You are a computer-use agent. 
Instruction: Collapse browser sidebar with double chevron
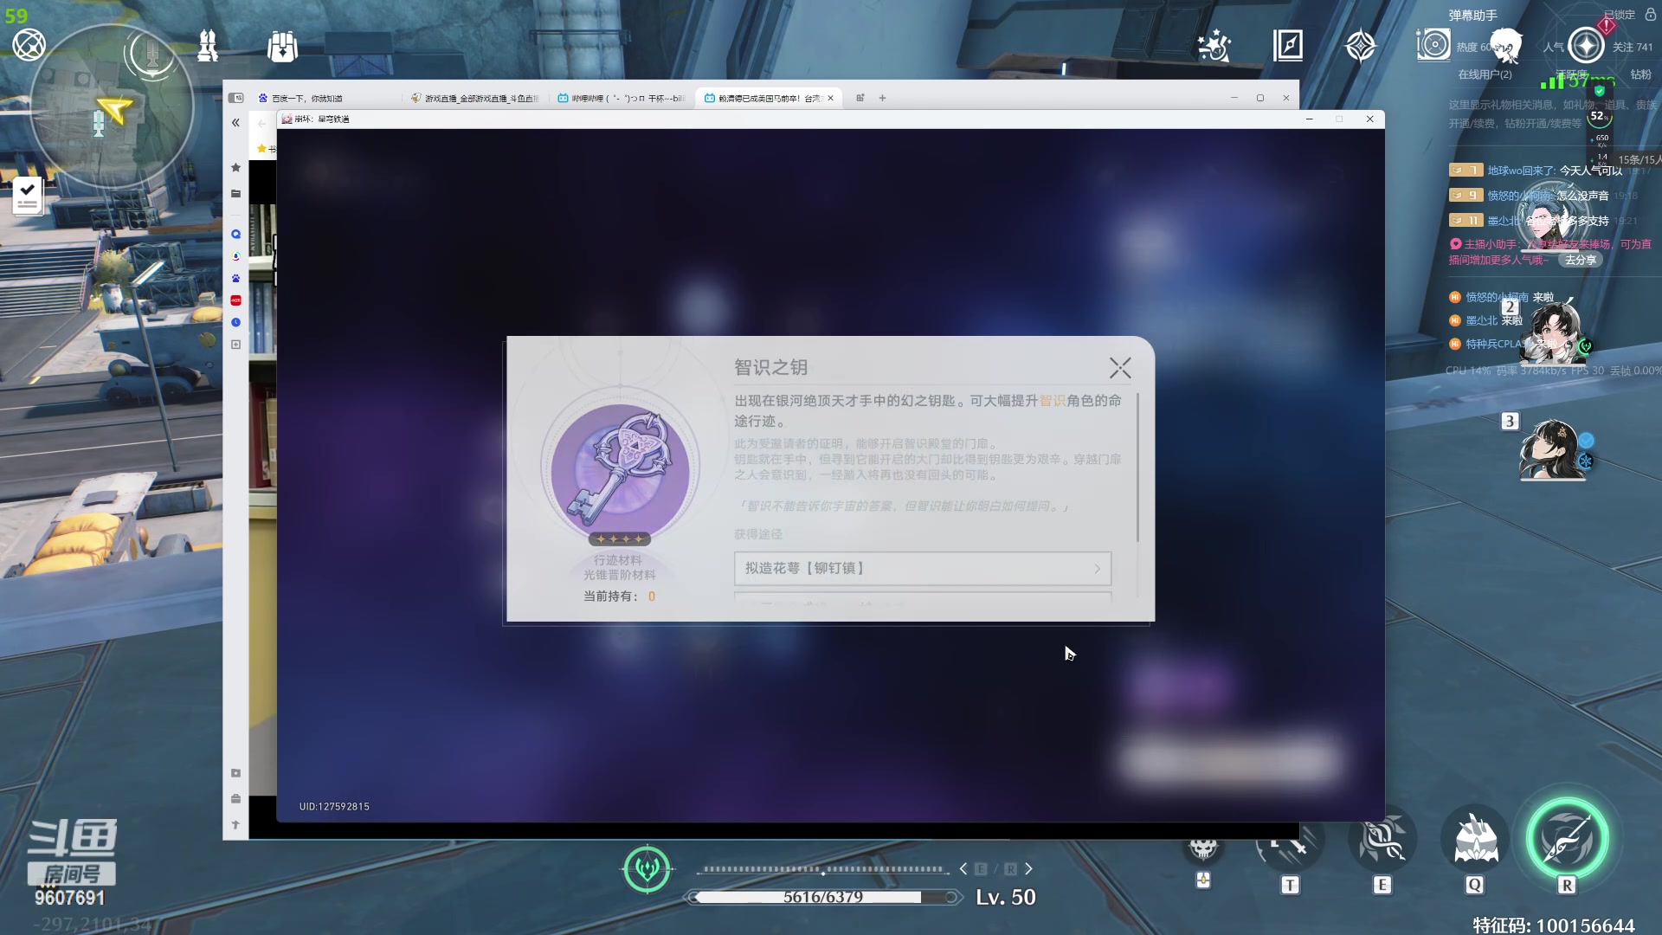coord(235,123)
